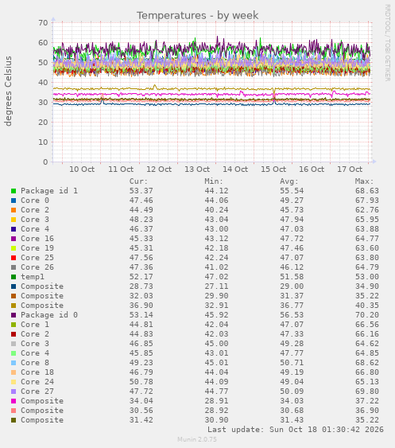The height and width of the screenshot is (448, 395).
Task: Click the 17 Oct date label
Action: point(350,169)
